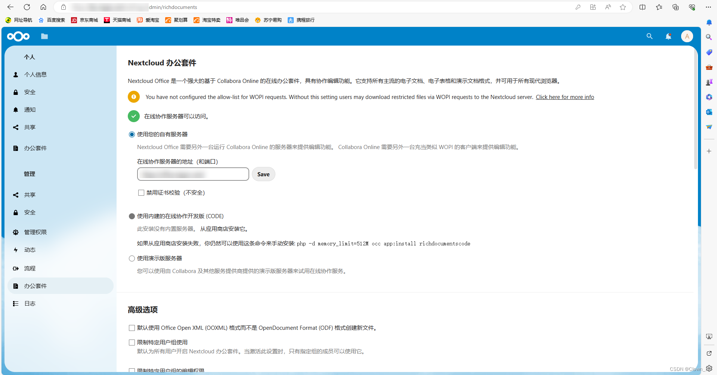Viewport: 717px width, 375px height.
Task: Open the 'Click here for more info' link
Action: pos(565,97)
